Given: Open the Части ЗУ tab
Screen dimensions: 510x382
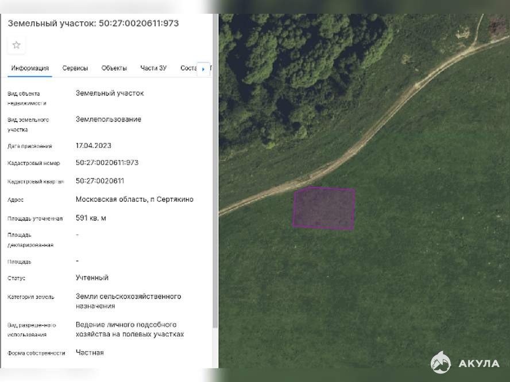Looking at the screenshot, I should pos(153,68).
